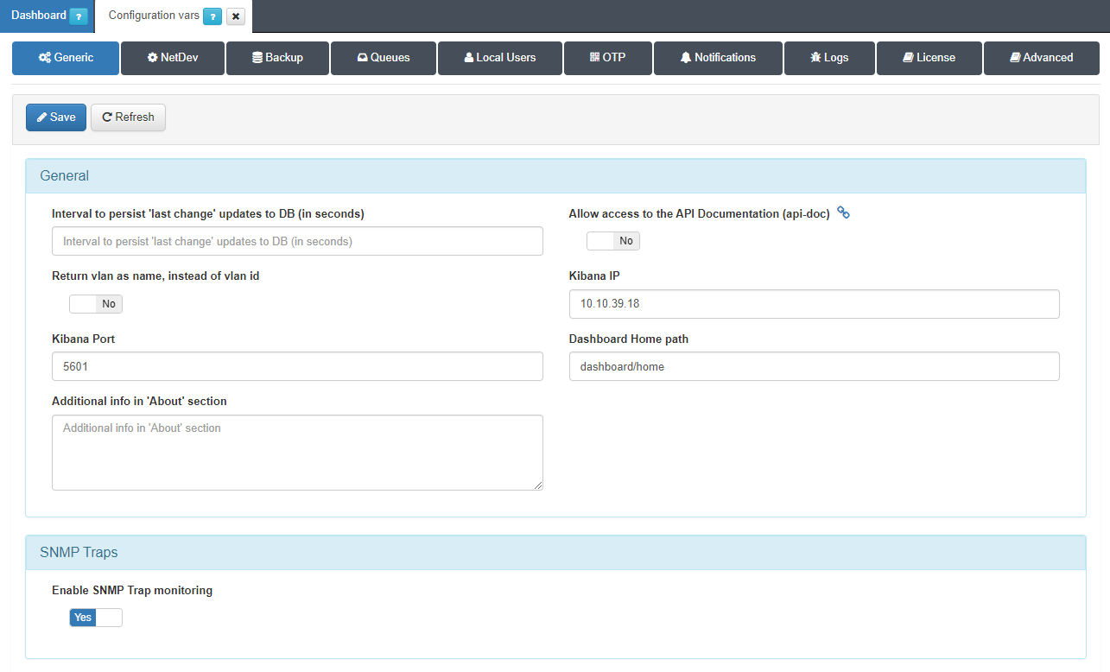Go to the Queues tab

(x=383, y=58)
